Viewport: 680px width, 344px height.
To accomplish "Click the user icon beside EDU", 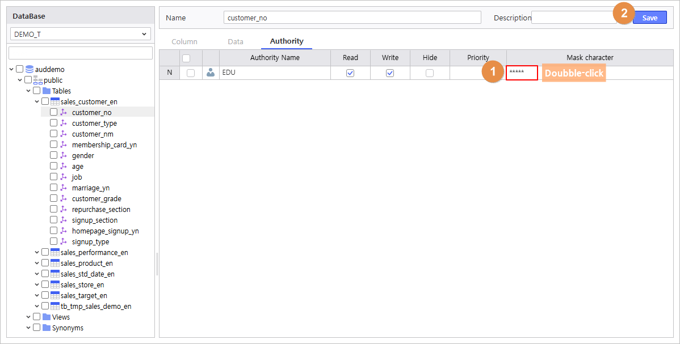I will (x=211, y=73).
